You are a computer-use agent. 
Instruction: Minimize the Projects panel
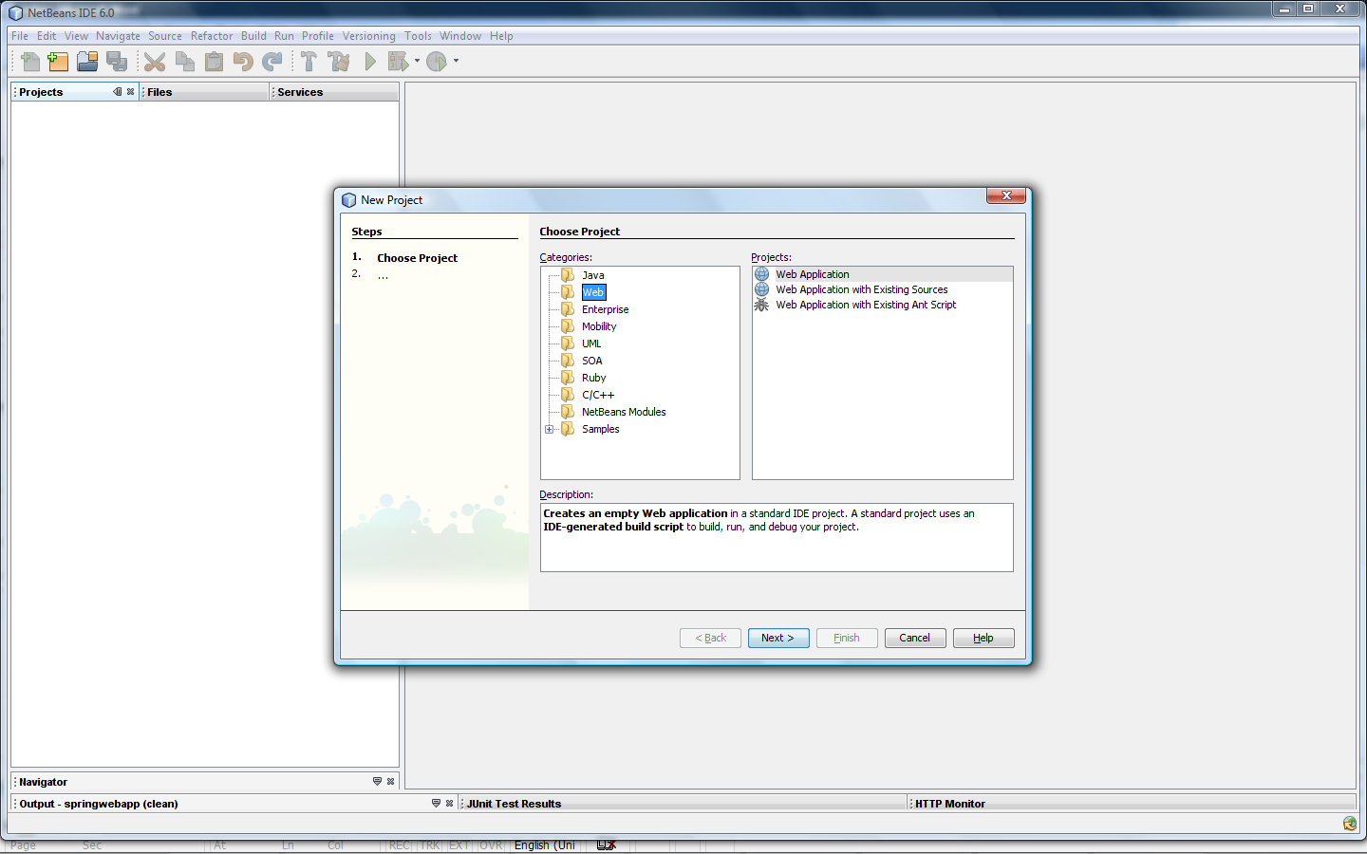tap(118, 92)
